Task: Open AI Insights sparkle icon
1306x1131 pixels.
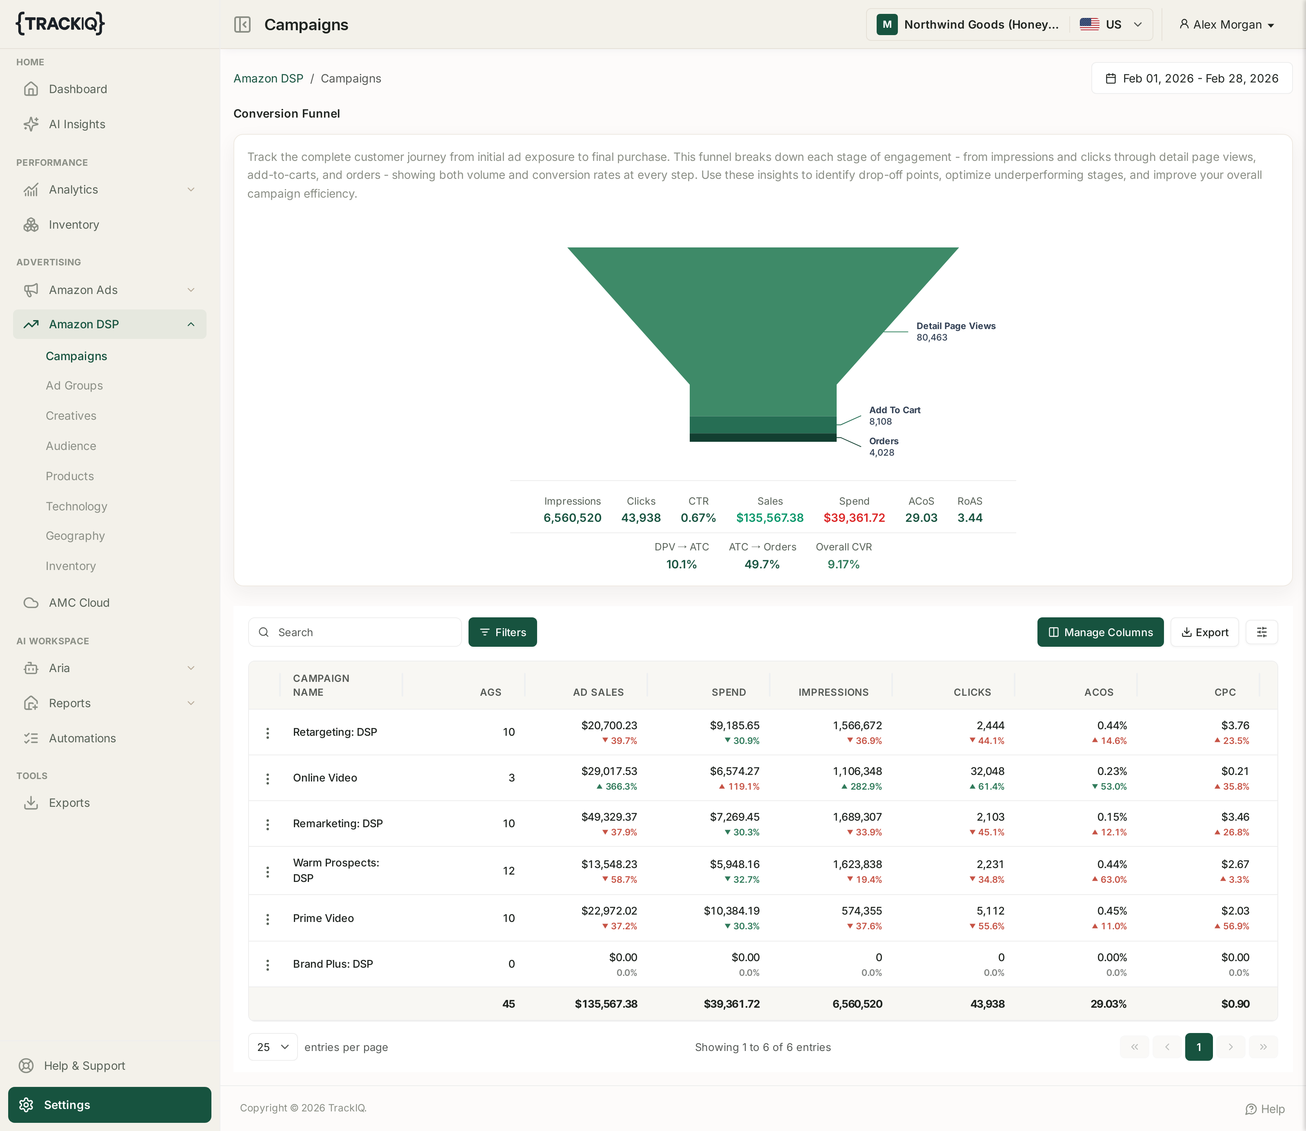Action: 31,125
